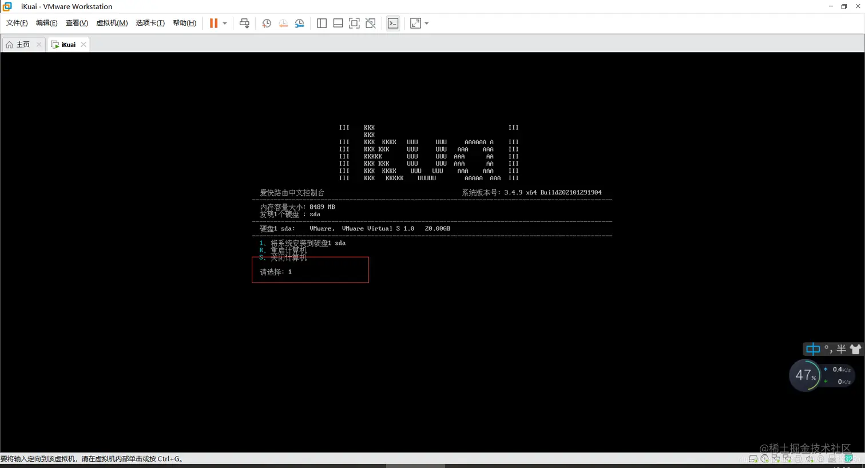Take a snapshot of this virtual machine

267,23
